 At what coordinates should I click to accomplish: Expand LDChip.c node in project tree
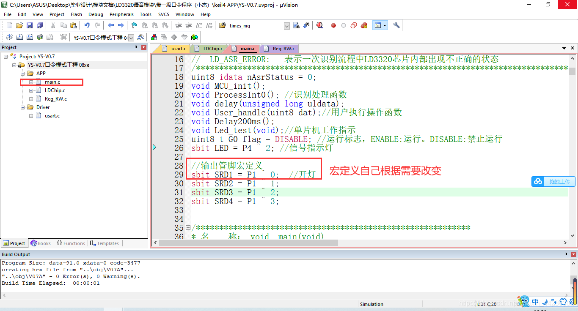click(x=31, y=90)
